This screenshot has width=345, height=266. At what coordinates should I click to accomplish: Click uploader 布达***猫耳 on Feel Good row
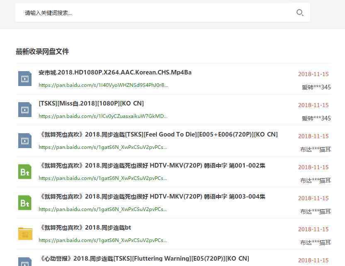tap(316, 149)
